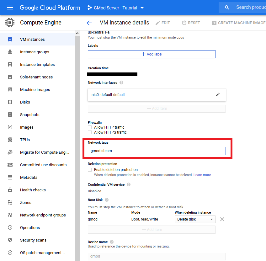Edit the nic0 network interface pencil
The height and width of the screenshot is (261, 266).
(218, 94)
